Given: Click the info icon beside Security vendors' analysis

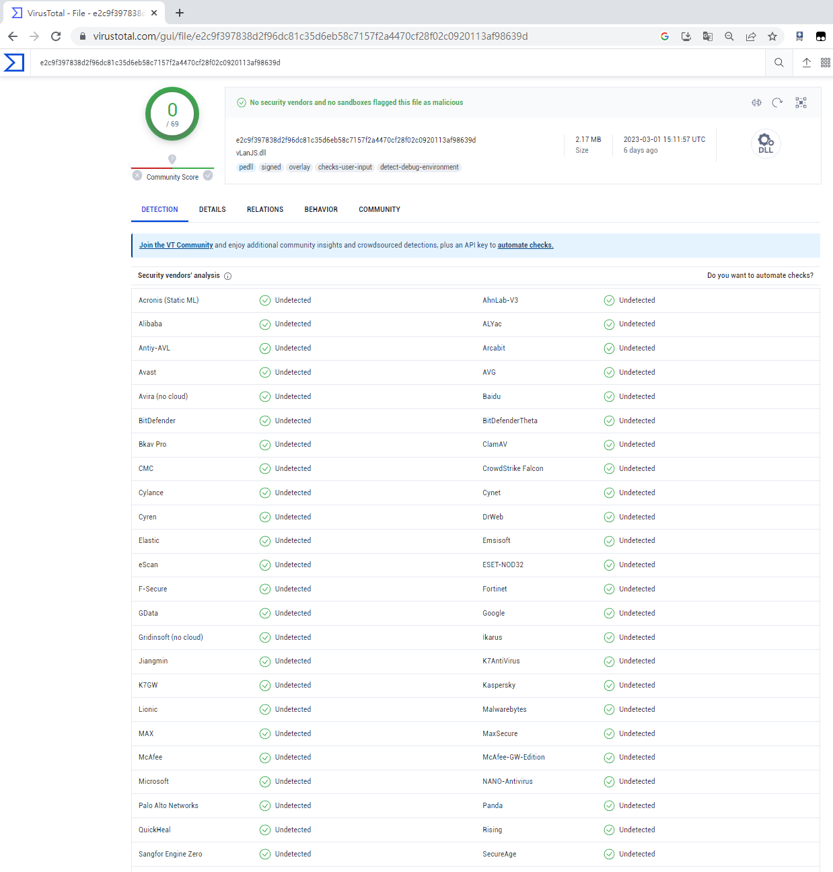Looking at the screenshot, I should (x=227, y=276).
